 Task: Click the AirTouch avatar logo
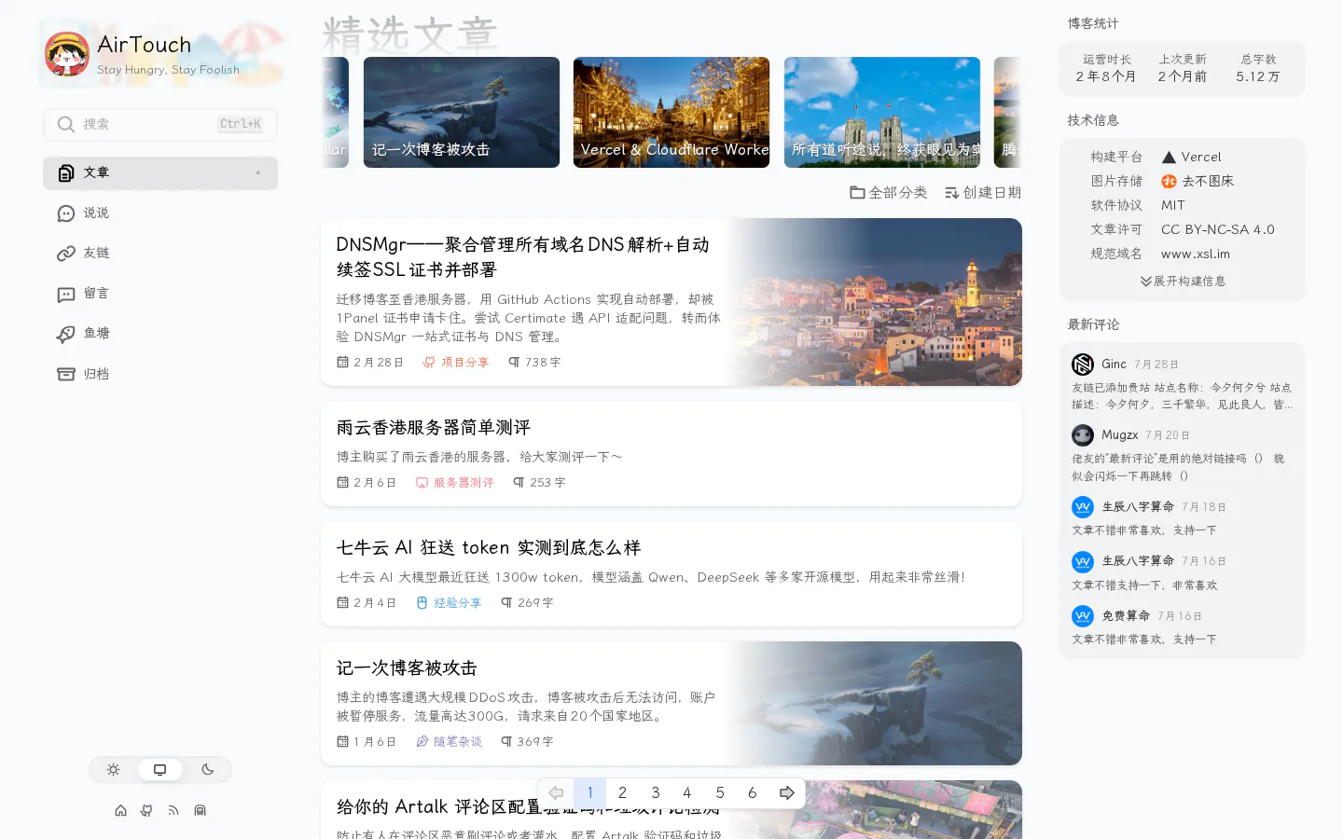click(67, 54)
